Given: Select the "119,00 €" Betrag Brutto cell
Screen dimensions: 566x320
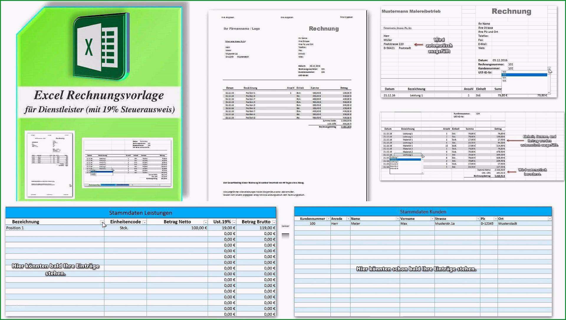Looking at the screenshot, I should click(256, 228).
